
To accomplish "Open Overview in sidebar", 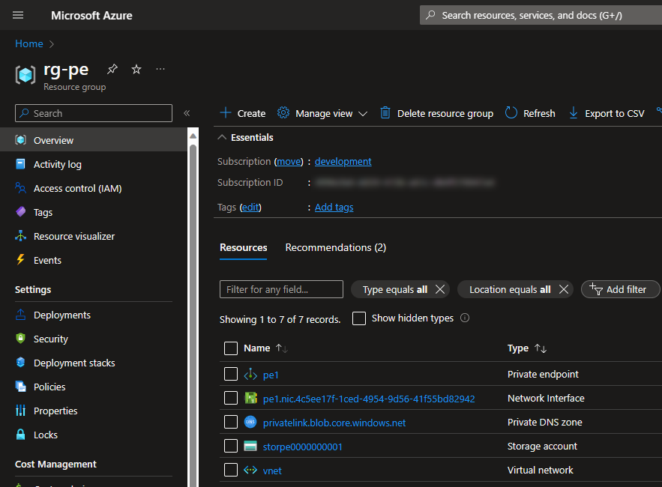I will 93,140.
